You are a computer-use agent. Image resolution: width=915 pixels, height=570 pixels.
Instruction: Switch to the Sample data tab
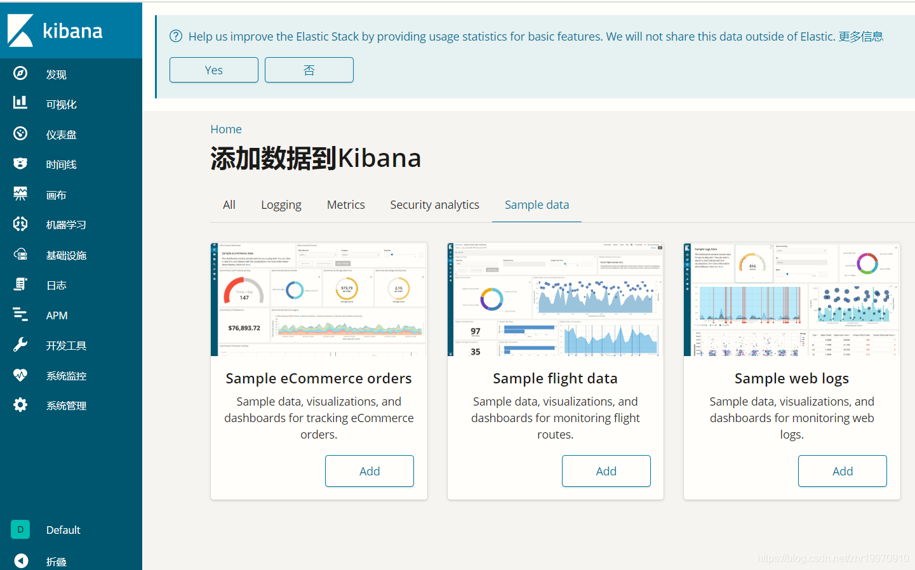(x=537, y=205)
